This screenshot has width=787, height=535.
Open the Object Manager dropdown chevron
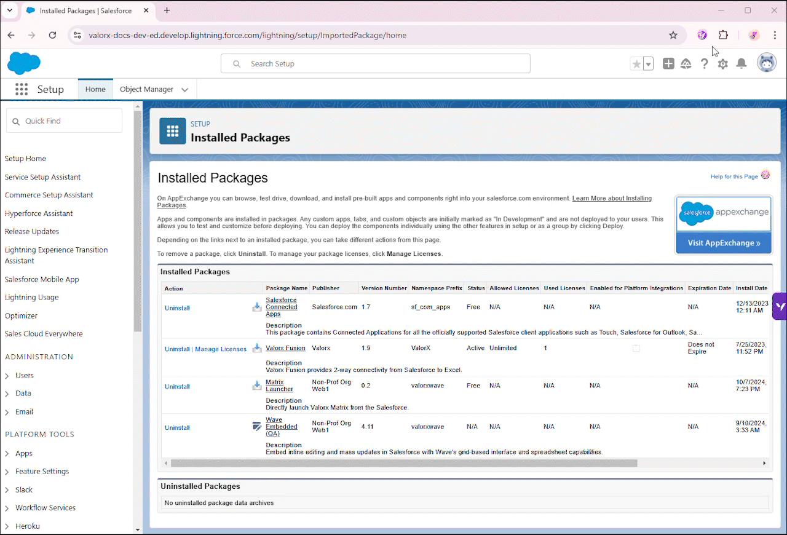click(184, 90)
